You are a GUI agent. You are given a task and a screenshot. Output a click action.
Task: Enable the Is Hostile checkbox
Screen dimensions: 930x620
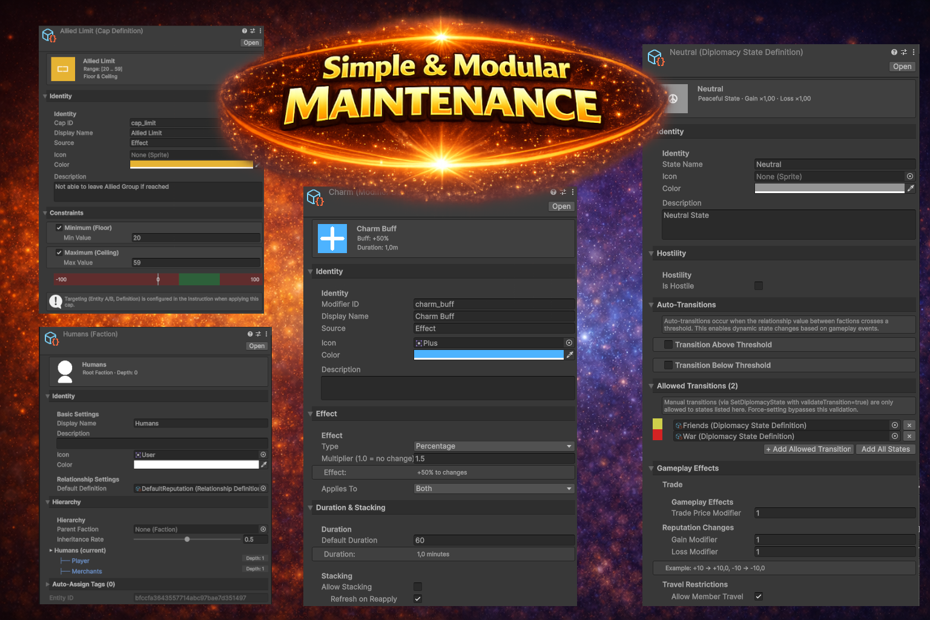pyautogui.click(x=759, y=286)
